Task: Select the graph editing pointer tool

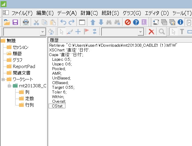Action: (174, 32)
